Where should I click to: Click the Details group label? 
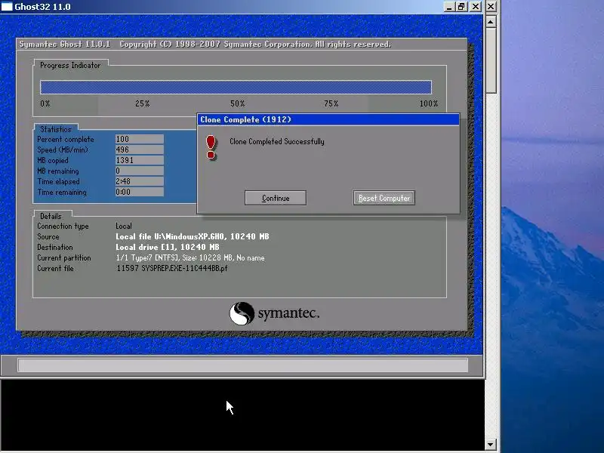51,216
